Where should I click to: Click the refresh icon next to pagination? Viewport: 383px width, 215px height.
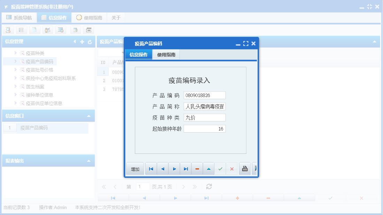click(208, 186)
